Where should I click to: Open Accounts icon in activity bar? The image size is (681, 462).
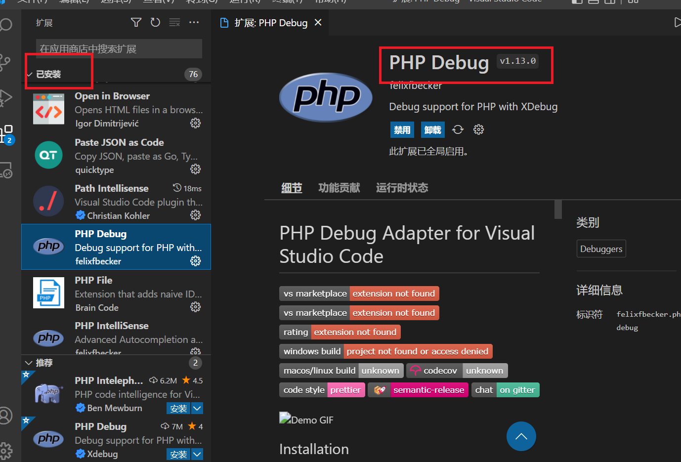[x=5, y=416]
